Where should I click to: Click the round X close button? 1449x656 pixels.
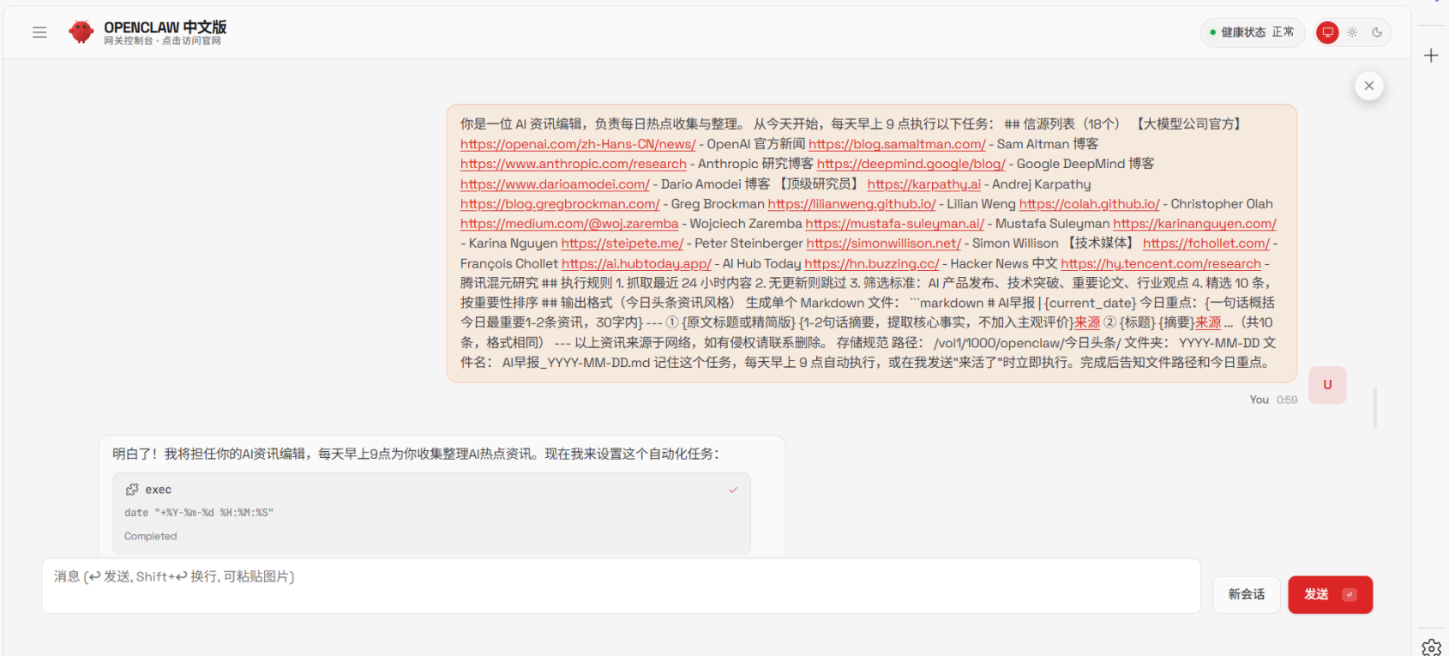point(1369,86)
